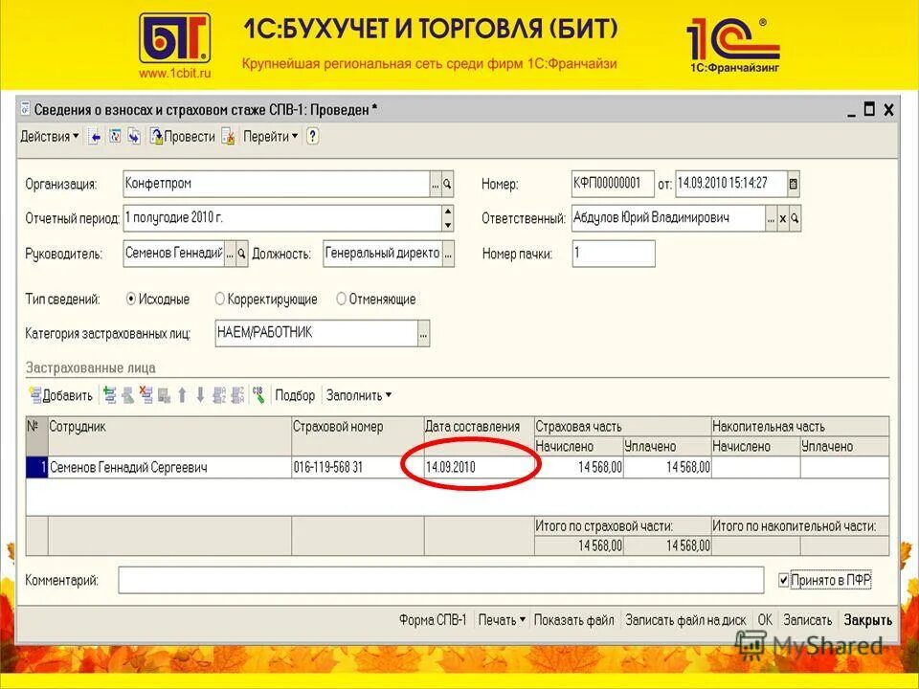Click the date field 14.09.2010 15:14:27
This screenshot has height=689, width=919.
click(x=730, y=184)
